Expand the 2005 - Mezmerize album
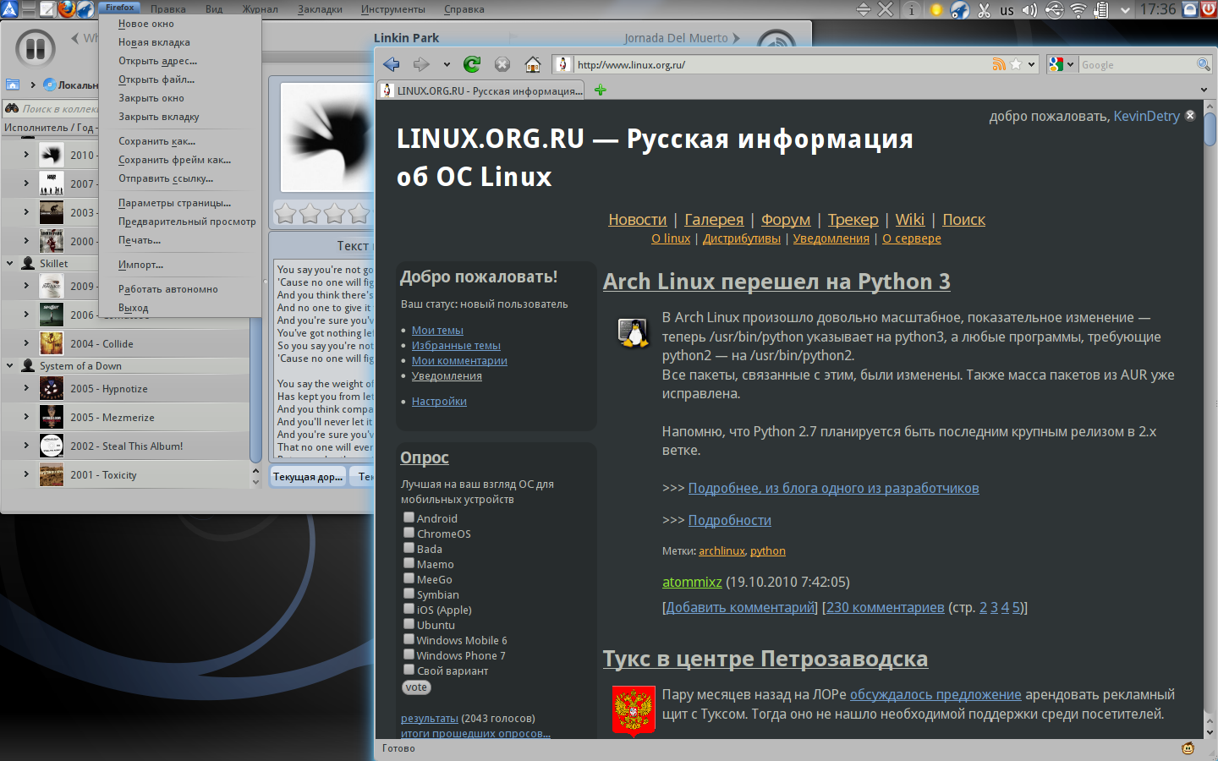This screenshot has width=1218, height=761. [26, 417]
